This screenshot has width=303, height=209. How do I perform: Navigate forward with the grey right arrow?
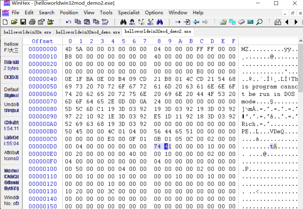(x=205, y=22)
